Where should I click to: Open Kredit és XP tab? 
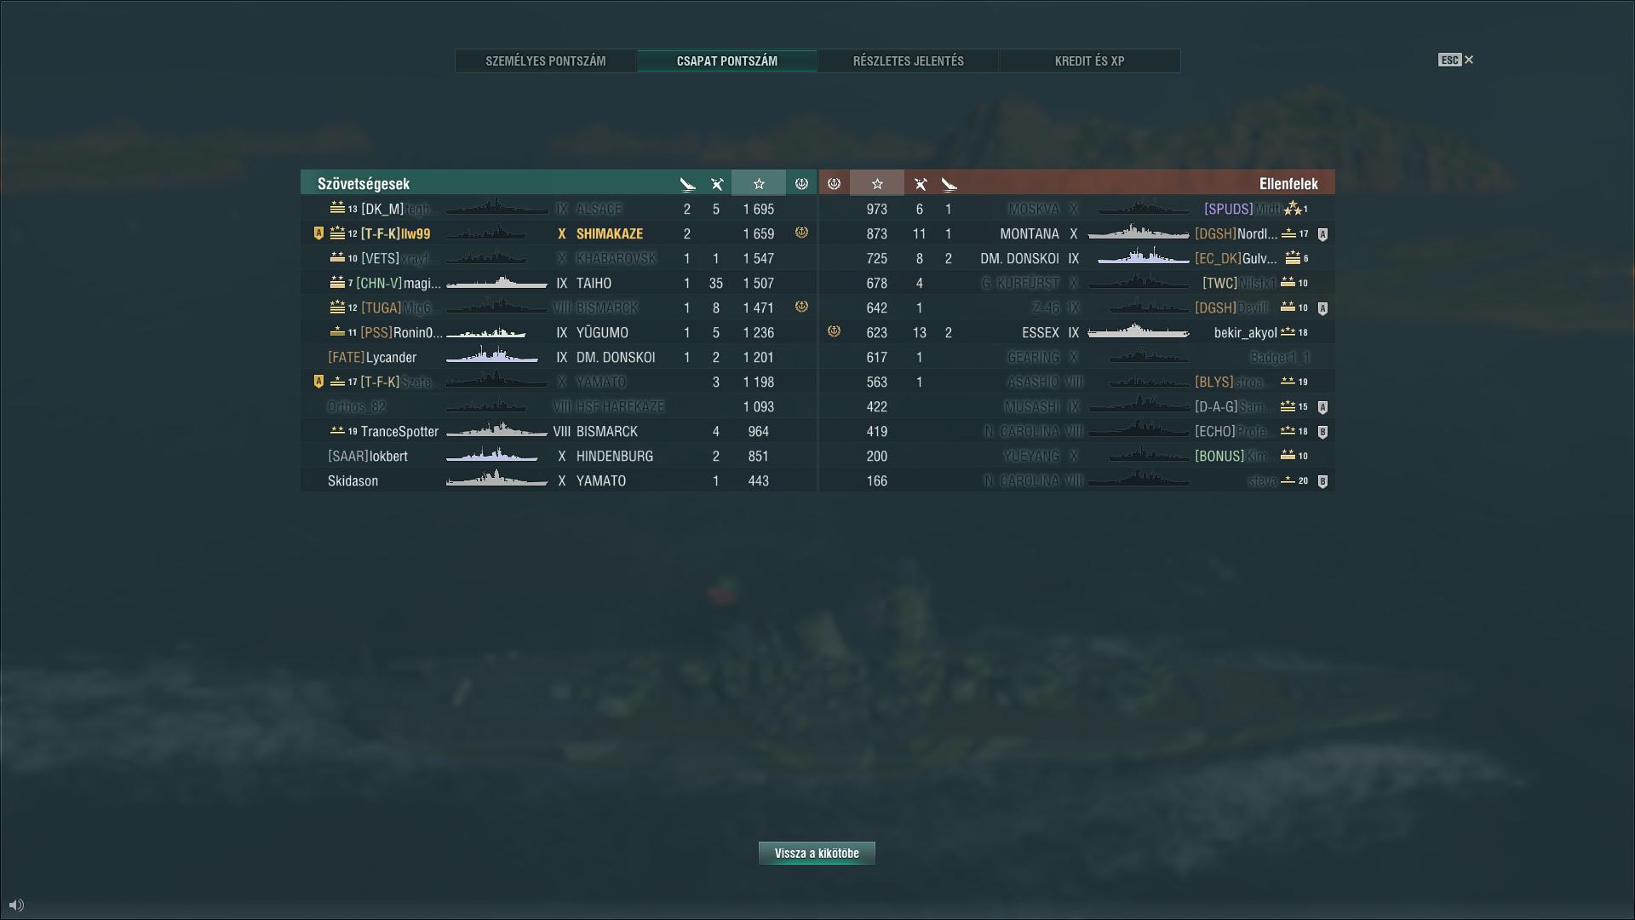(x=1090, y=61)
